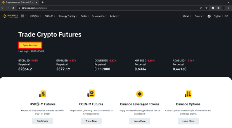This screenshot has height=128, width=232.
Task: Open the tab search chevron
Action: 228,2
